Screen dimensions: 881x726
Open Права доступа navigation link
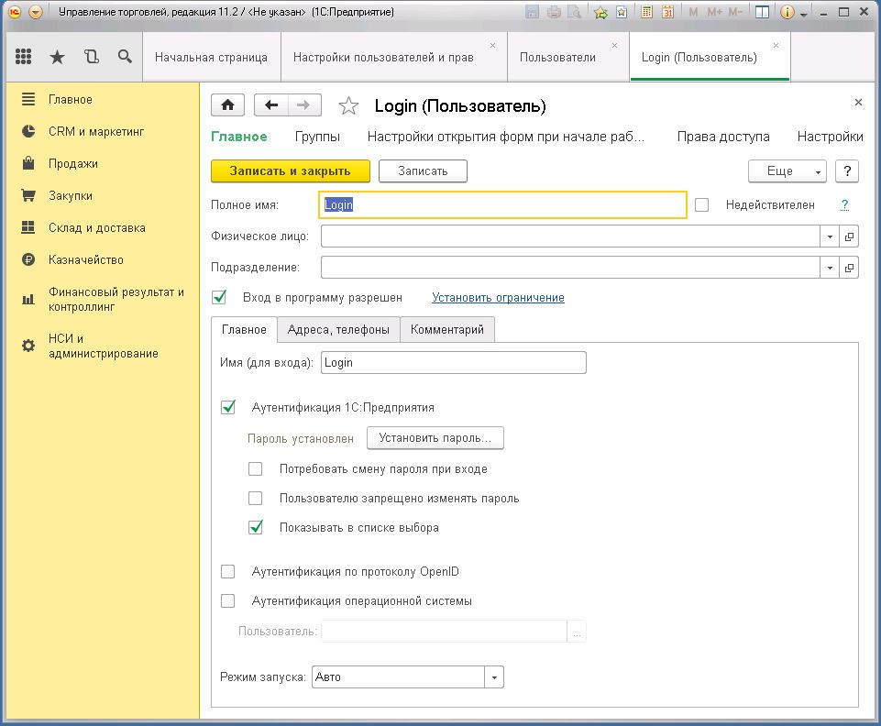pos(723,137)
